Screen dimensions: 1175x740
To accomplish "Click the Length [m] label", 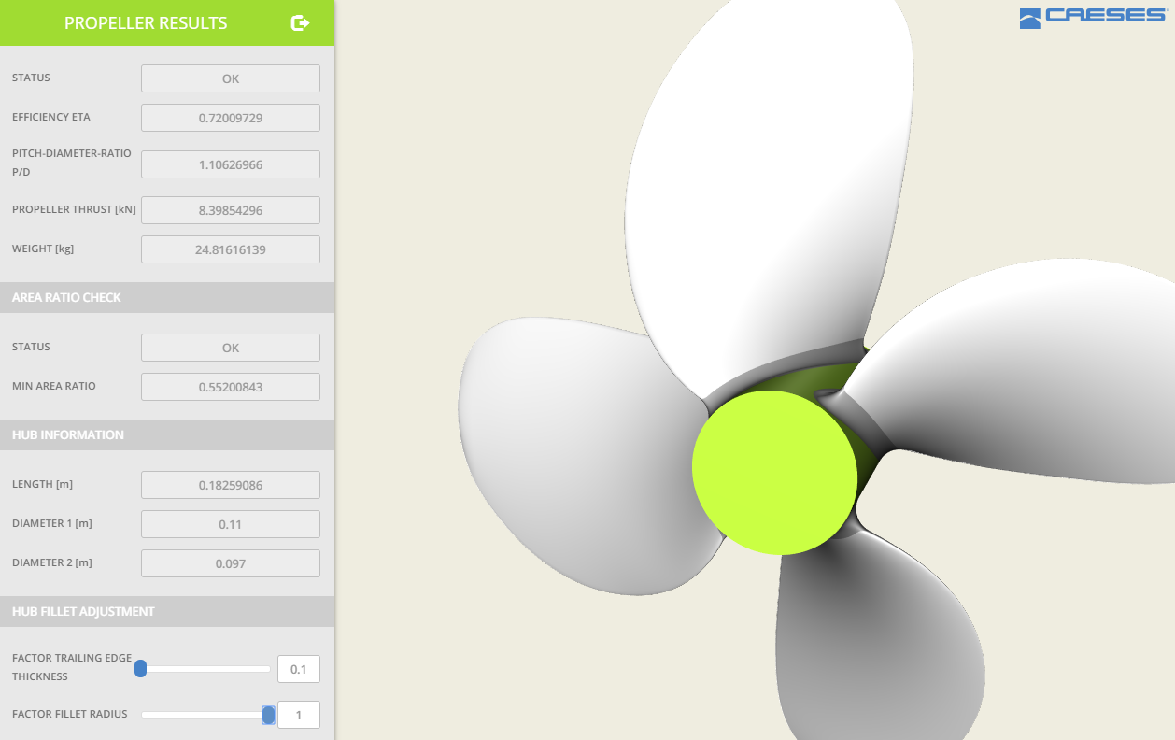I will [43, 484].
